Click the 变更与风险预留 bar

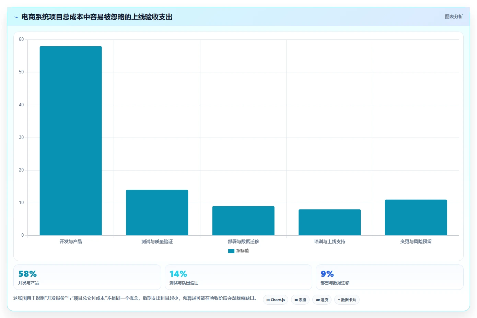pos(416,217)
